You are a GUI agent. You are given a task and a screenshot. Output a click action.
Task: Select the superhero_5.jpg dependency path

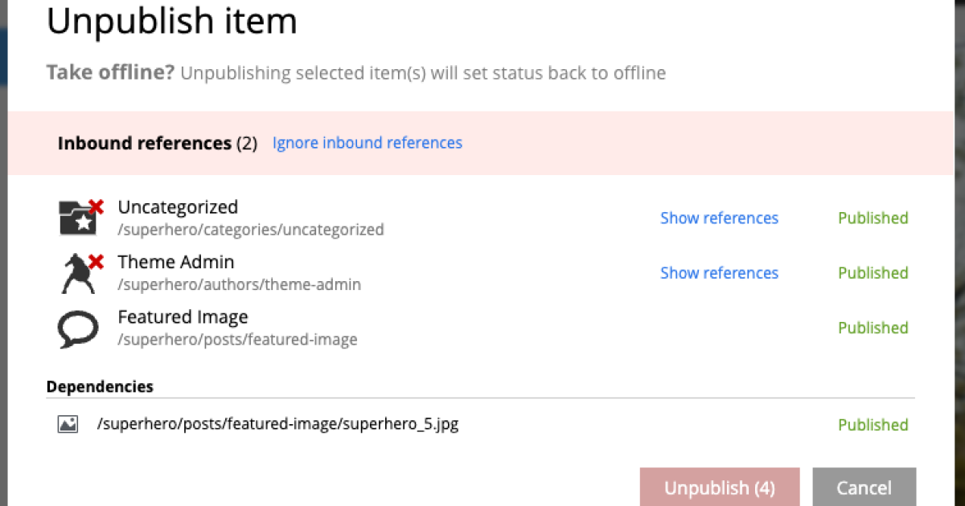[x=277, y=424]
